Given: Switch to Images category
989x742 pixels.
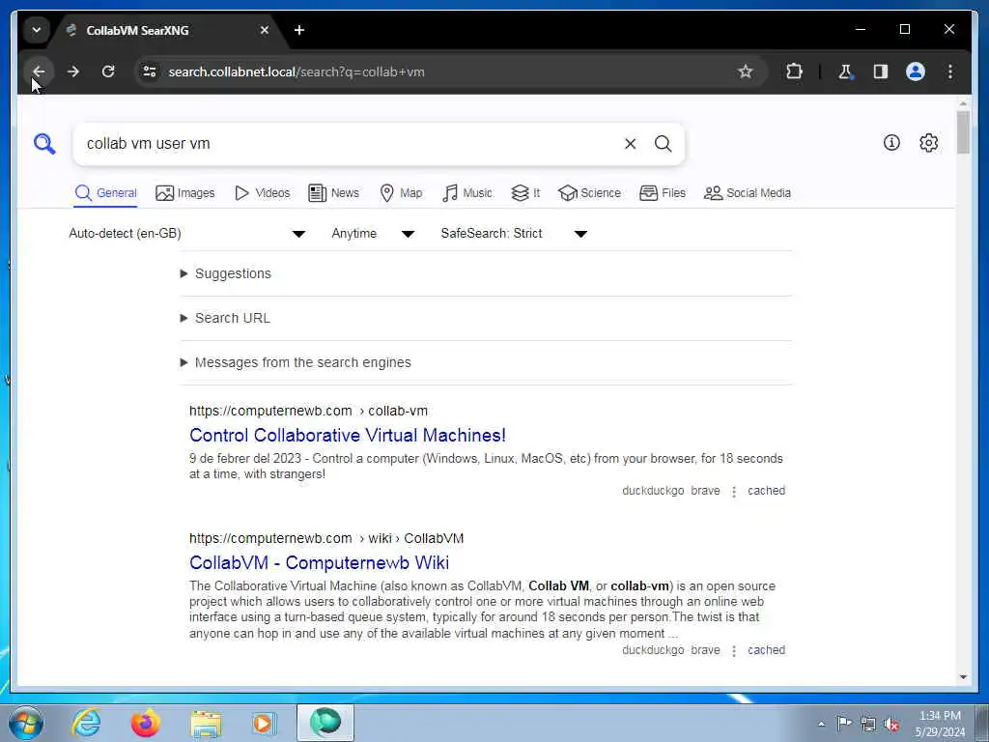Looking at the screenshot, I should (x=184, y=193).
